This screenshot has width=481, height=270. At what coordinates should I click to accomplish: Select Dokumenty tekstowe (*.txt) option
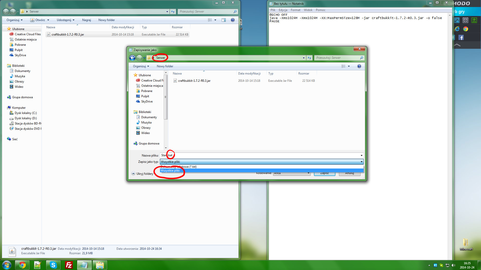point(262,167)
